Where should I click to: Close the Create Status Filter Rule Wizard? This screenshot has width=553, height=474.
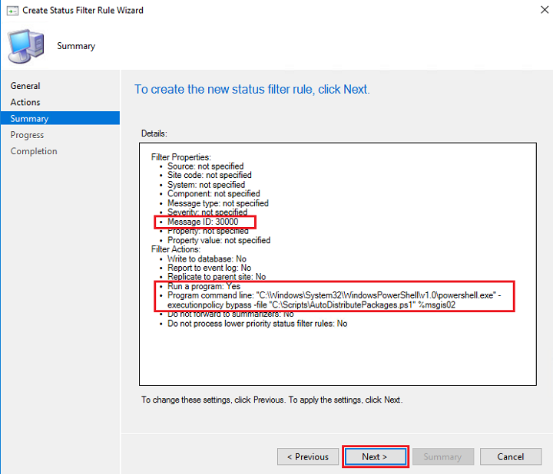click(535, 11)
